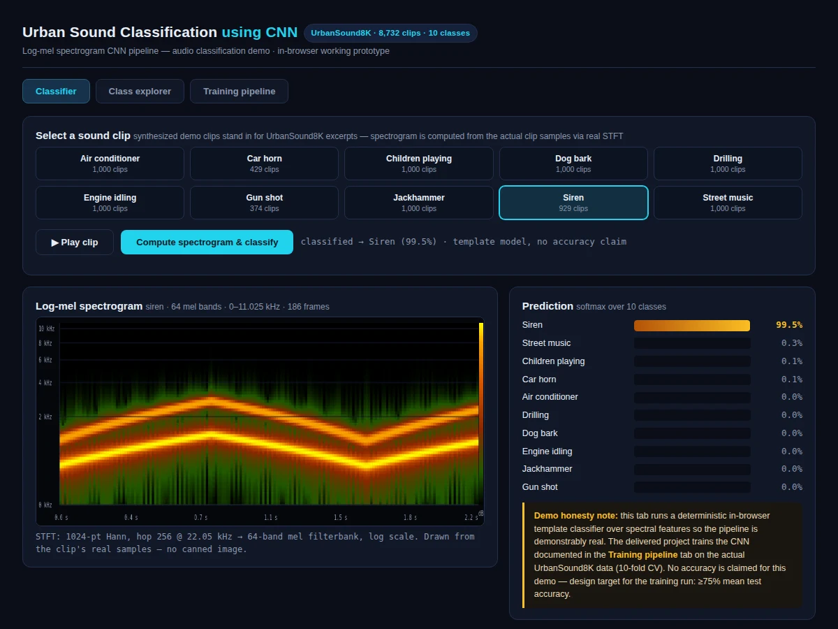Play the selected clip
838x629 pixels.
tap(75, 243)
